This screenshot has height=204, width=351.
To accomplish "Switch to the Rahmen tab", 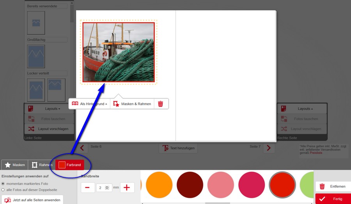I will coord(42,165).
